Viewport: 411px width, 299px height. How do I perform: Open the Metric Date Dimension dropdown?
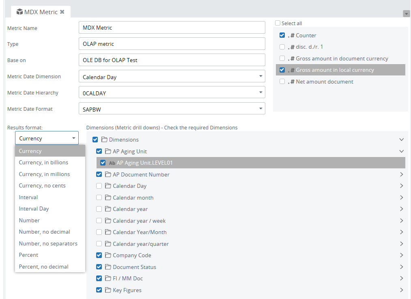point(260,76)
